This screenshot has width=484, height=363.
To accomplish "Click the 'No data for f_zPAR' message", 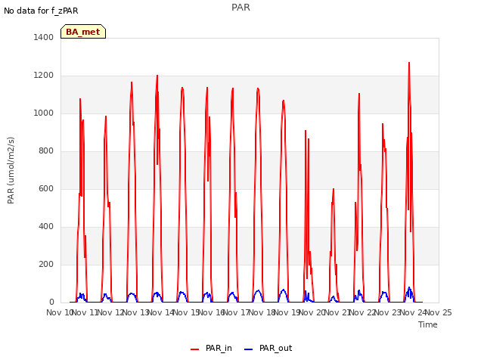I will (41, 11).
